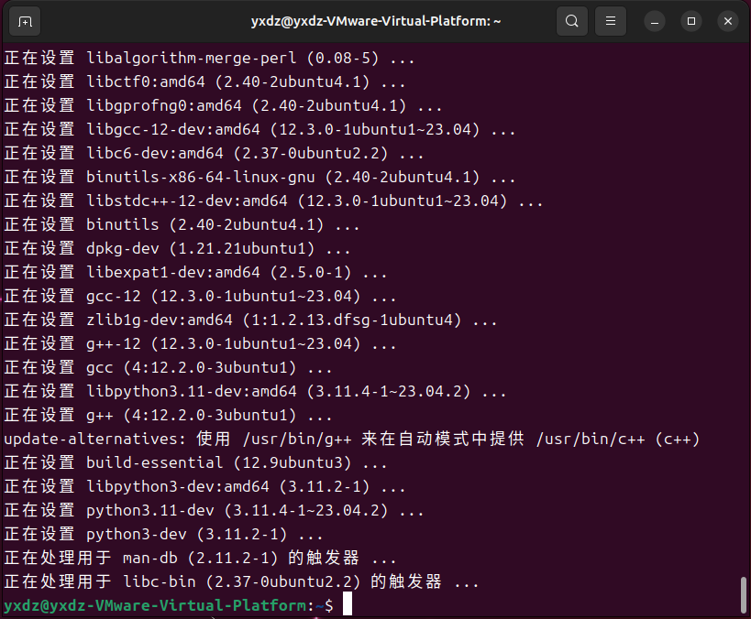Click the python3.11-dev line

[x=214, y=510]
